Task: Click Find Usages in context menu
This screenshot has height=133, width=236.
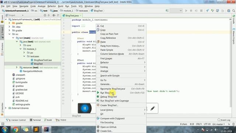Action: coord(121,58)
